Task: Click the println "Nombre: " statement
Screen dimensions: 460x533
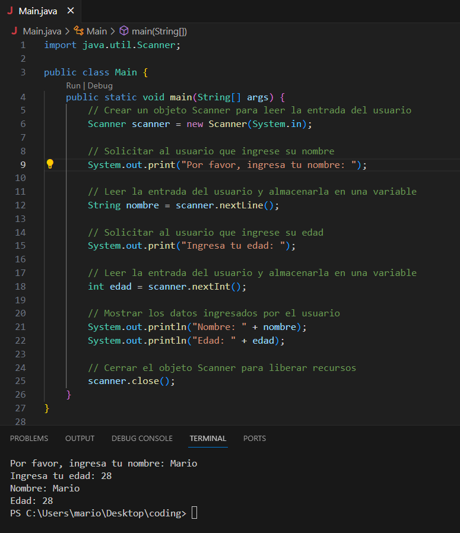Action: [x=197, y=327]
